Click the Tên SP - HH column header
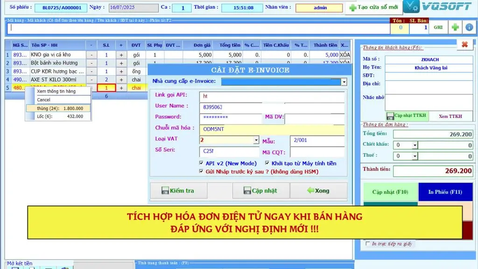Screen dimensions: 478x269 pyautogui.click(x=57, y=45)
